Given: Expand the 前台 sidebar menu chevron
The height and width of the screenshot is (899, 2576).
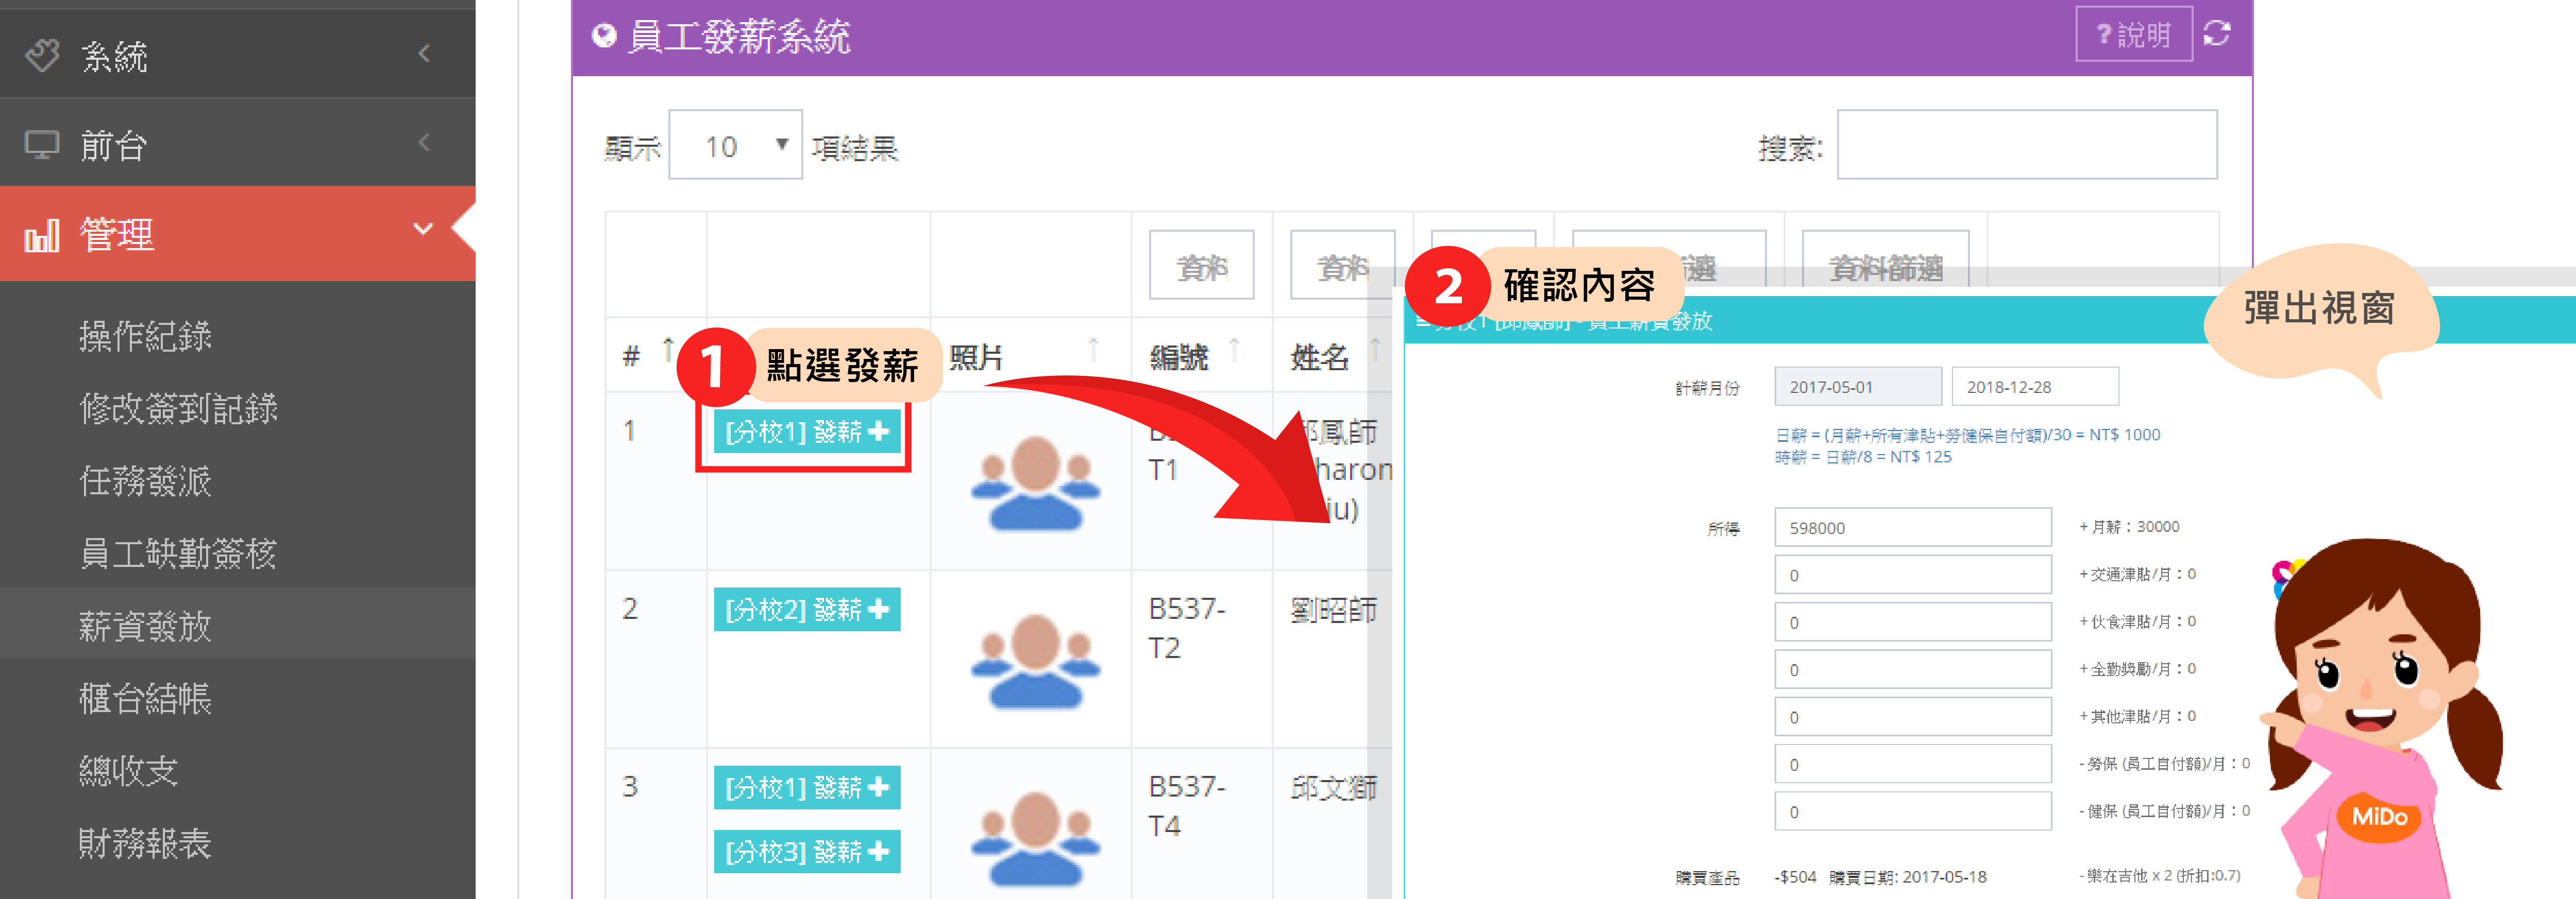Looking at the screenshot, I should (424, 143).
